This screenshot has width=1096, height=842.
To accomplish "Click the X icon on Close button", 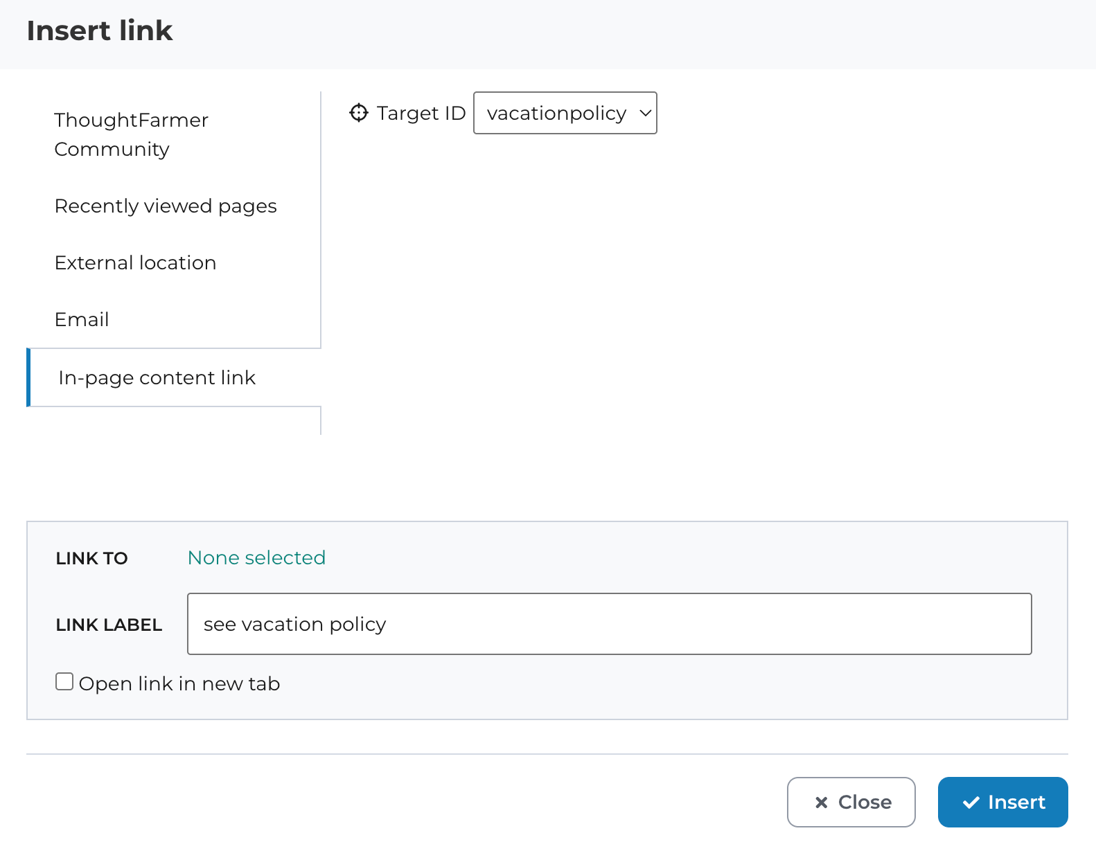I will point(821,803).
